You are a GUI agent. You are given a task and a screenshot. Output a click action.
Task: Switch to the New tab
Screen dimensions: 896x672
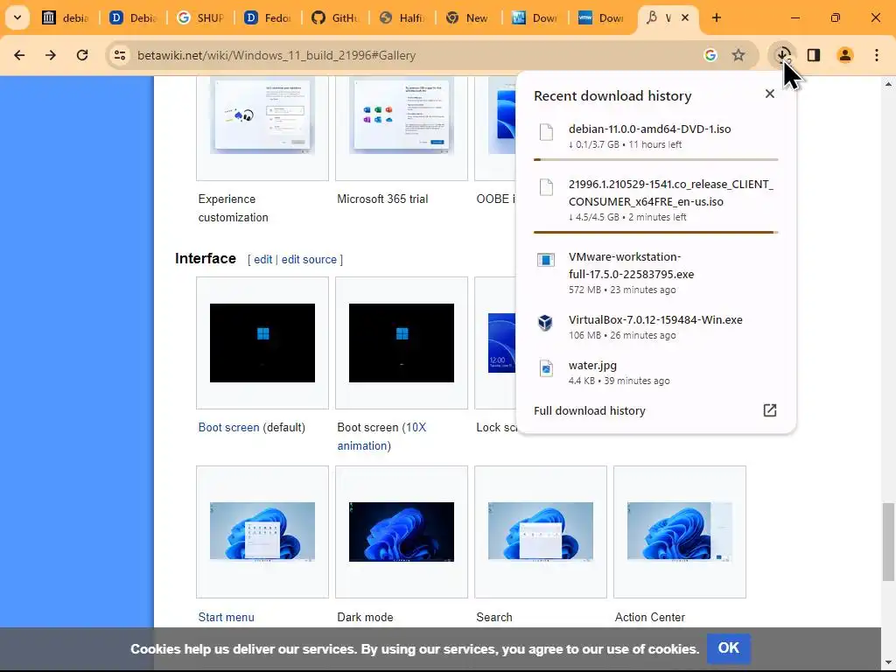(469, 17)
